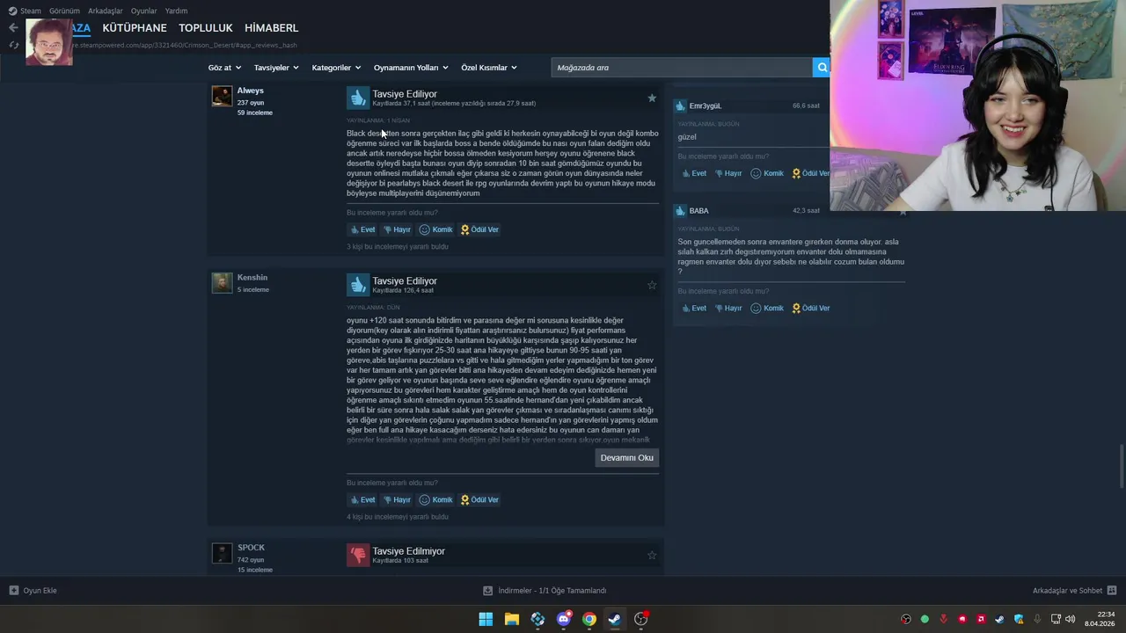Vote Hayır on Kenshin's review
The image size is (1126, 633).
[397, 499]
